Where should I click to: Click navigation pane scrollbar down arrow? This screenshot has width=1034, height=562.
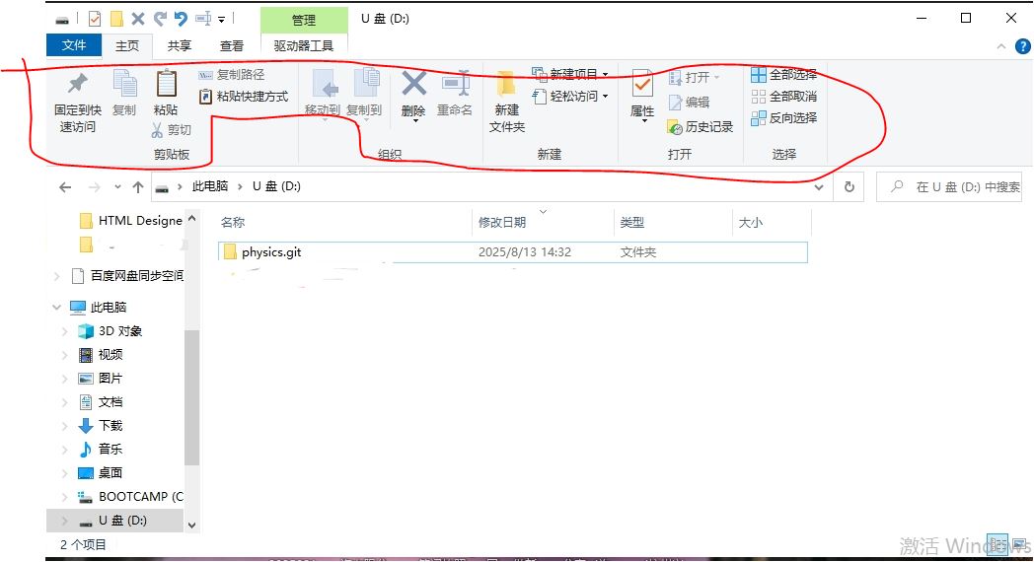pyautogui.click(x=191, y=526)
